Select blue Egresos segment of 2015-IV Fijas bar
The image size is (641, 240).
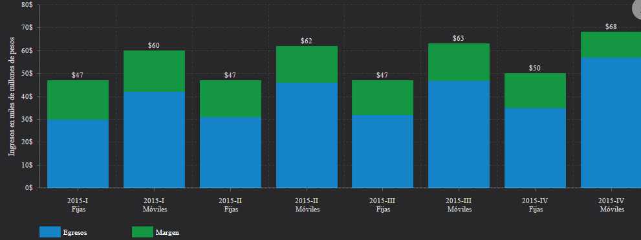coord(535,148)
